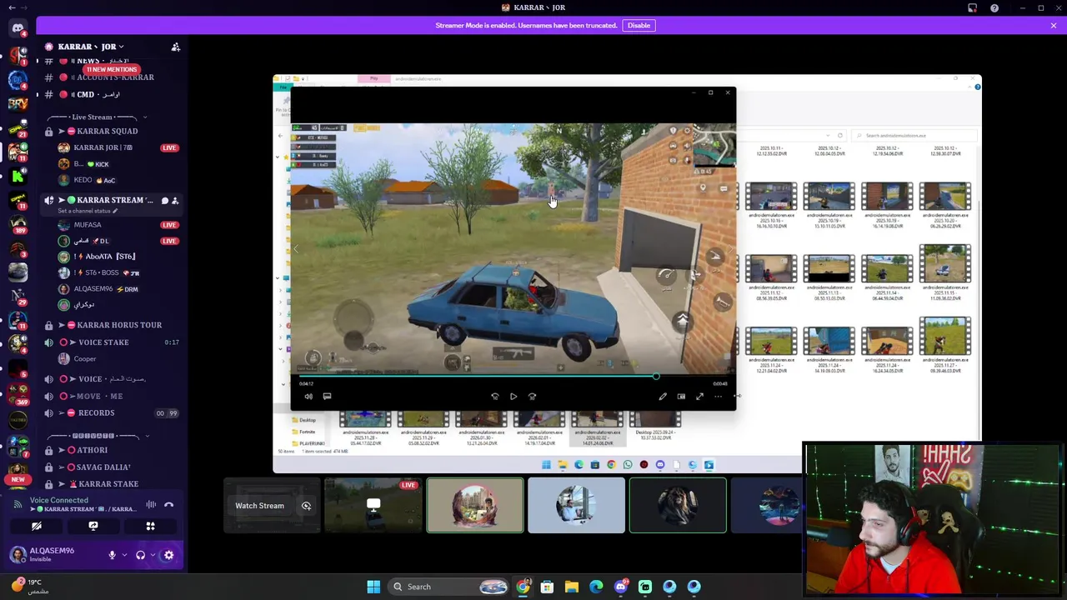Select user MUFASA in voice channel

[x=113, y=225]
